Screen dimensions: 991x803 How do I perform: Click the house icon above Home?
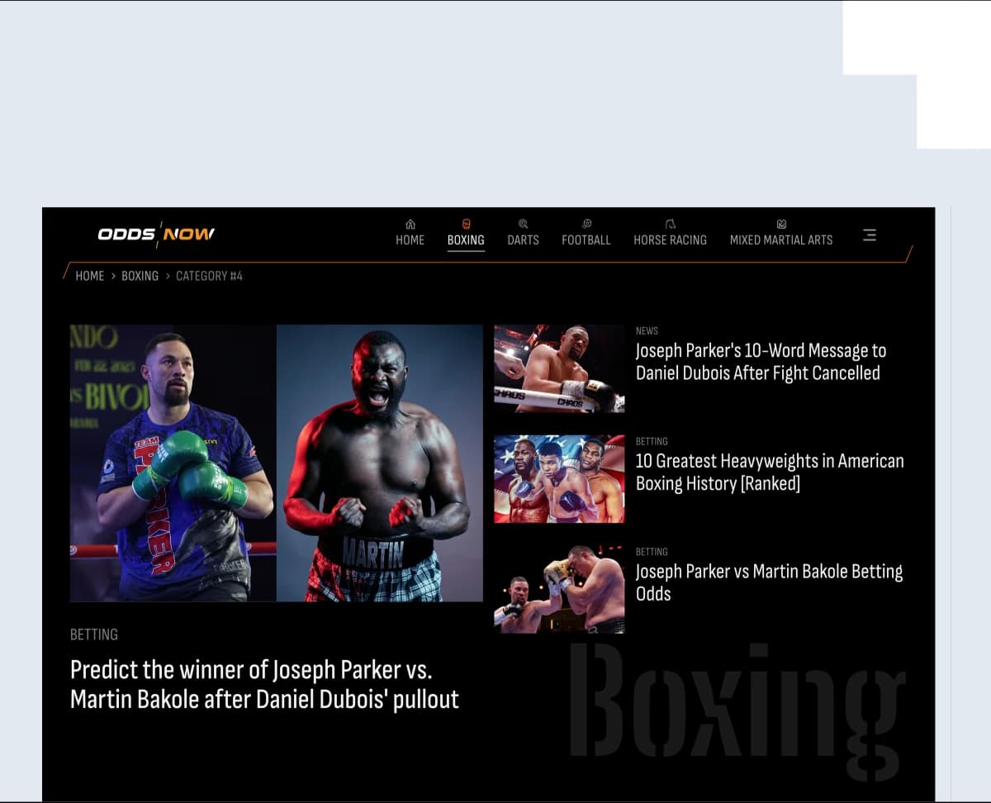click(x=410, y=224)
